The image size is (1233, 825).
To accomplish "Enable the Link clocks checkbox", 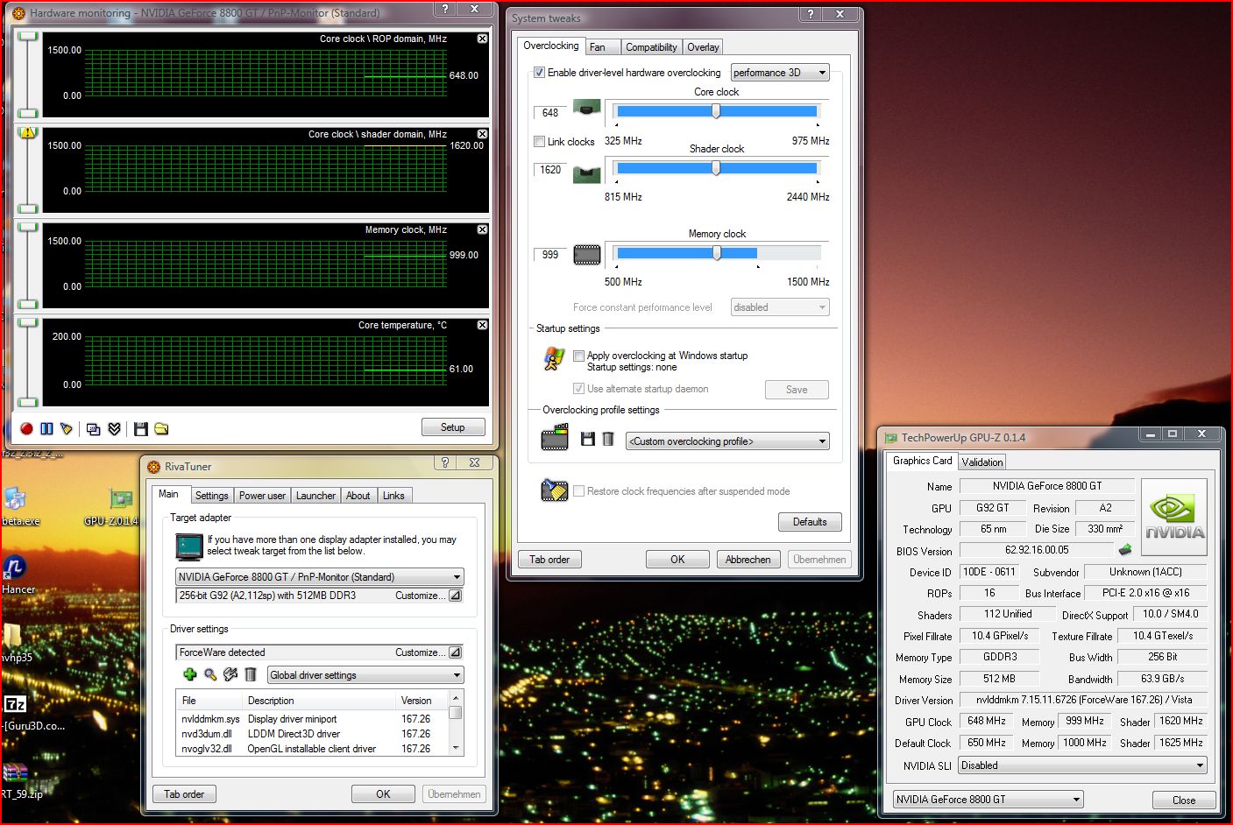I will pyautogui.click(x=539, y=141).
